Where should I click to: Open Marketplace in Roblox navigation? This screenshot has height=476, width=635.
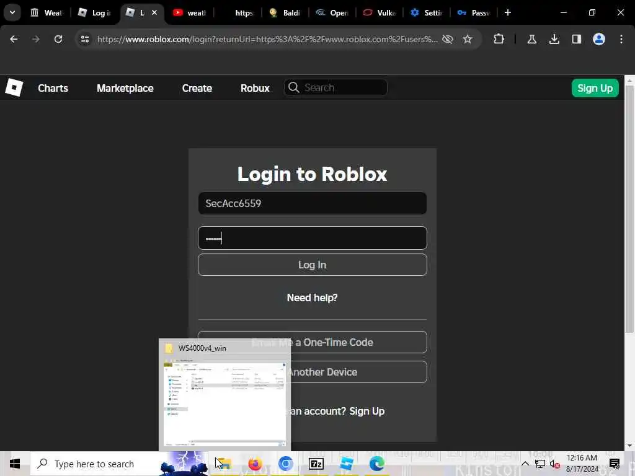coord(125,88)
